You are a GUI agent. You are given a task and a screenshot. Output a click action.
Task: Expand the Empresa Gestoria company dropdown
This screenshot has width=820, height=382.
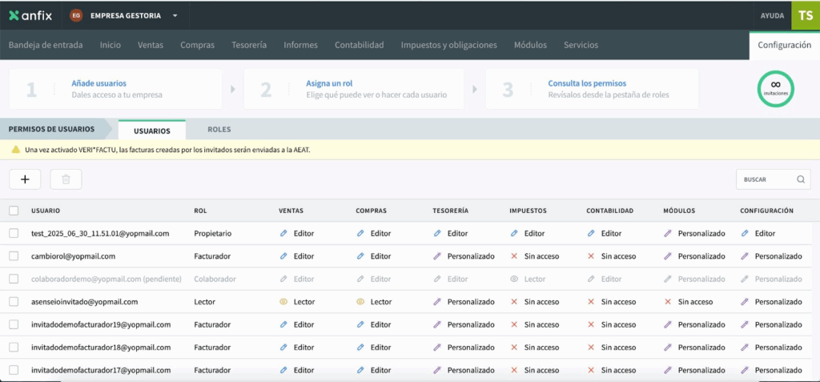175,15
